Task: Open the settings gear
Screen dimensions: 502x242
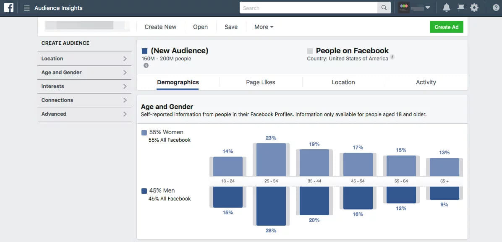Action: tap(474, 8)
